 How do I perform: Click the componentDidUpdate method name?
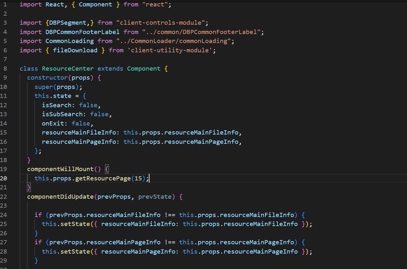click(60, 197)
